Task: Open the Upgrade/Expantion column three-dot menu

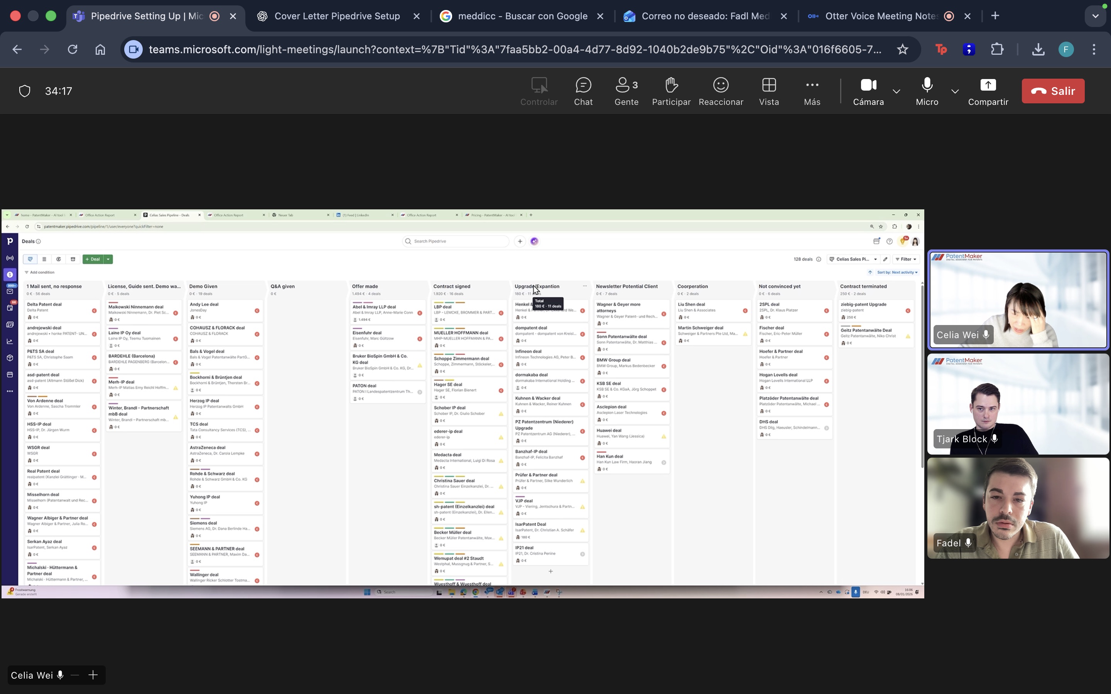Action: click(584, 286)
